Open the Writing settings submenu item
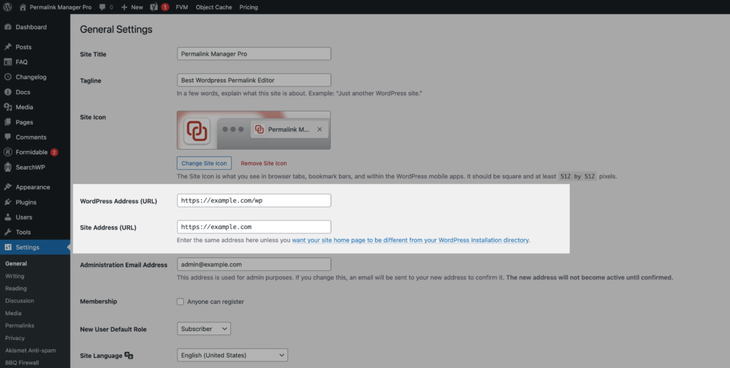 14,276
